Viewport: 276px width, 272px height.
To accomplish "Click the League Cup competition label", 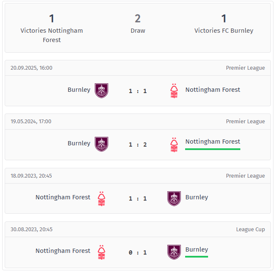I will pos(251,229).
